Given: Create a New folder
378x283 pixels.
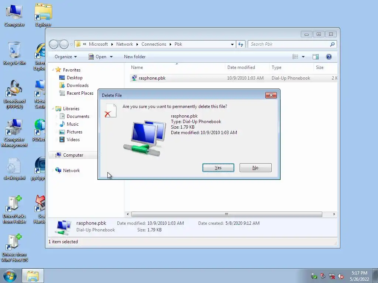Looking at the screenshot, I should tap(135, 57).
